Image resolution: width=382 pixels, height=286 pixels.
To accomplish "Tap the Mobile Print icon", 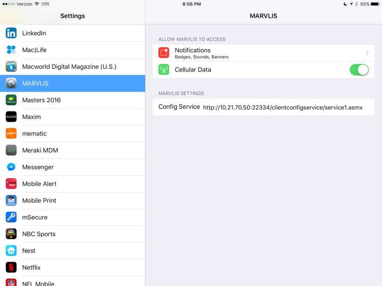I will tap(11, 201).
